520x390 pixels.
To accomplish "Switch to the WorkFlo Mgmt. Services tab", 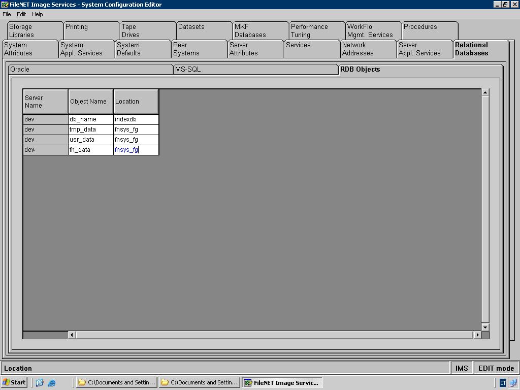I will (373, 30).
